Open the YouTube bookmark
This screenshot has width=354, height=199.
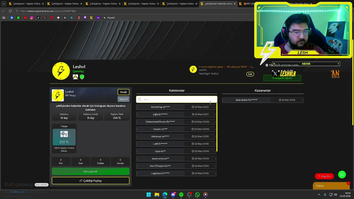tap(25, 18)
